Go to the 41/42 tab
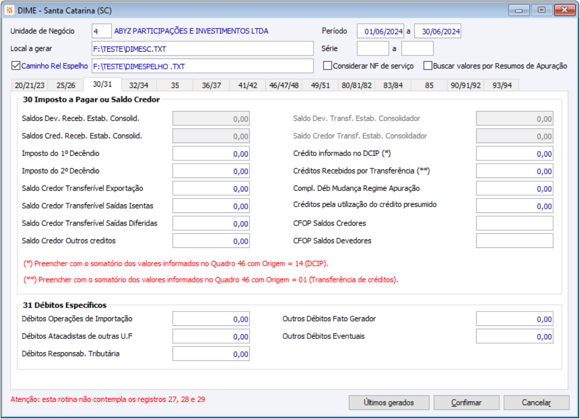This screenshot has width=580, height=419. 248,86
